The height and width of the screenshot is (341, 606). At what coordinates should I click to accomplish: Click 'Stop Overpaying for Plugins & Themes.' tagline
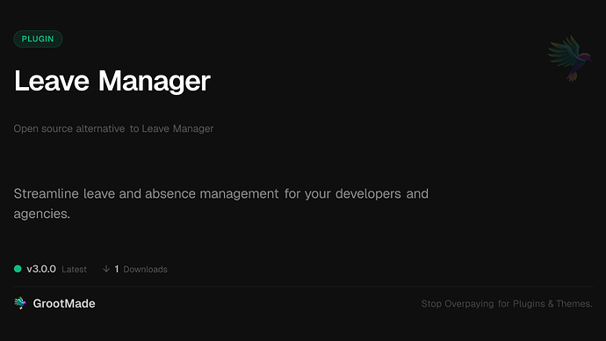[507, 304]
